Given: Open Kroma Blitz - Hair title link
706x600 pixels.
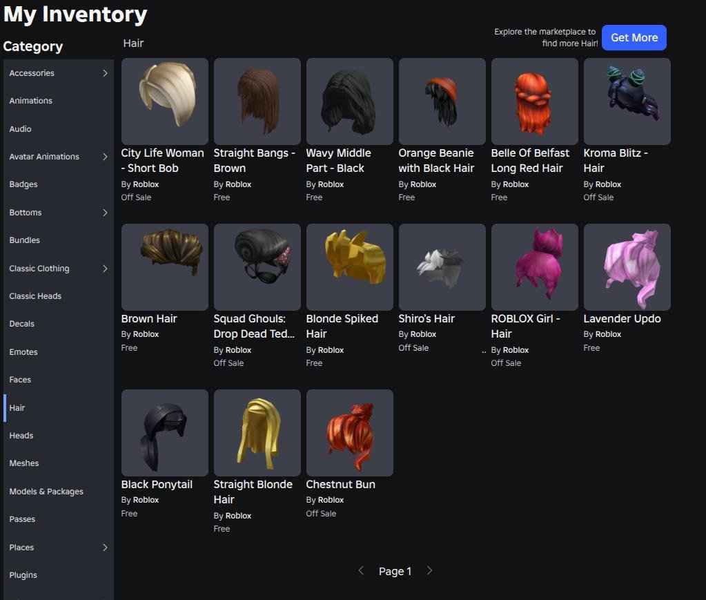Looking at the screenshot, I should tap(616, 160).
